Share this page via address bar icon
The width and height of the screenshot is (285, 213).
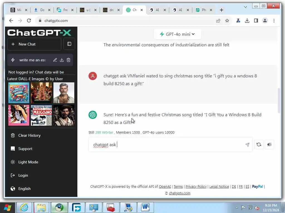click(x=218, y=21)
